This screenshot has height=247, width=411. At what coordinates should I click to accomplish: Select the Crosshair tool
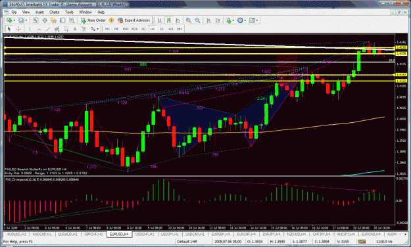(18, 29)
